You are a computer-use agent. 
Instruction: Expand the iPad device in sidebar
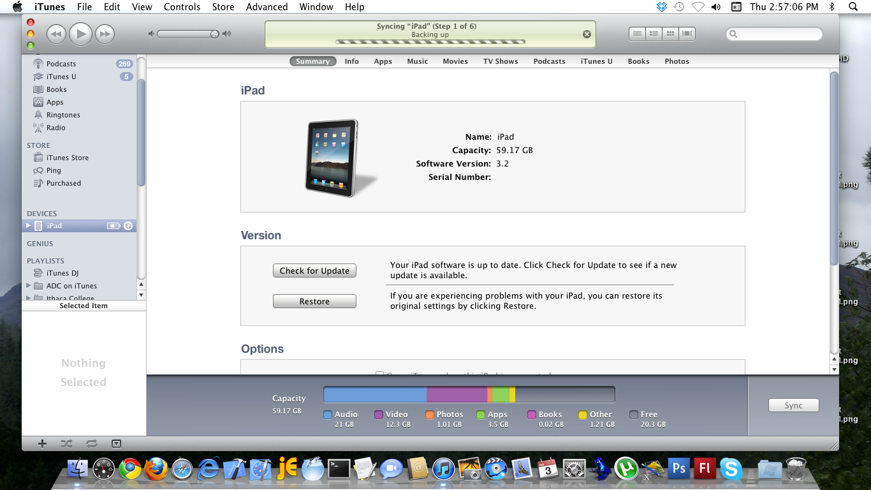click(28, 226)
